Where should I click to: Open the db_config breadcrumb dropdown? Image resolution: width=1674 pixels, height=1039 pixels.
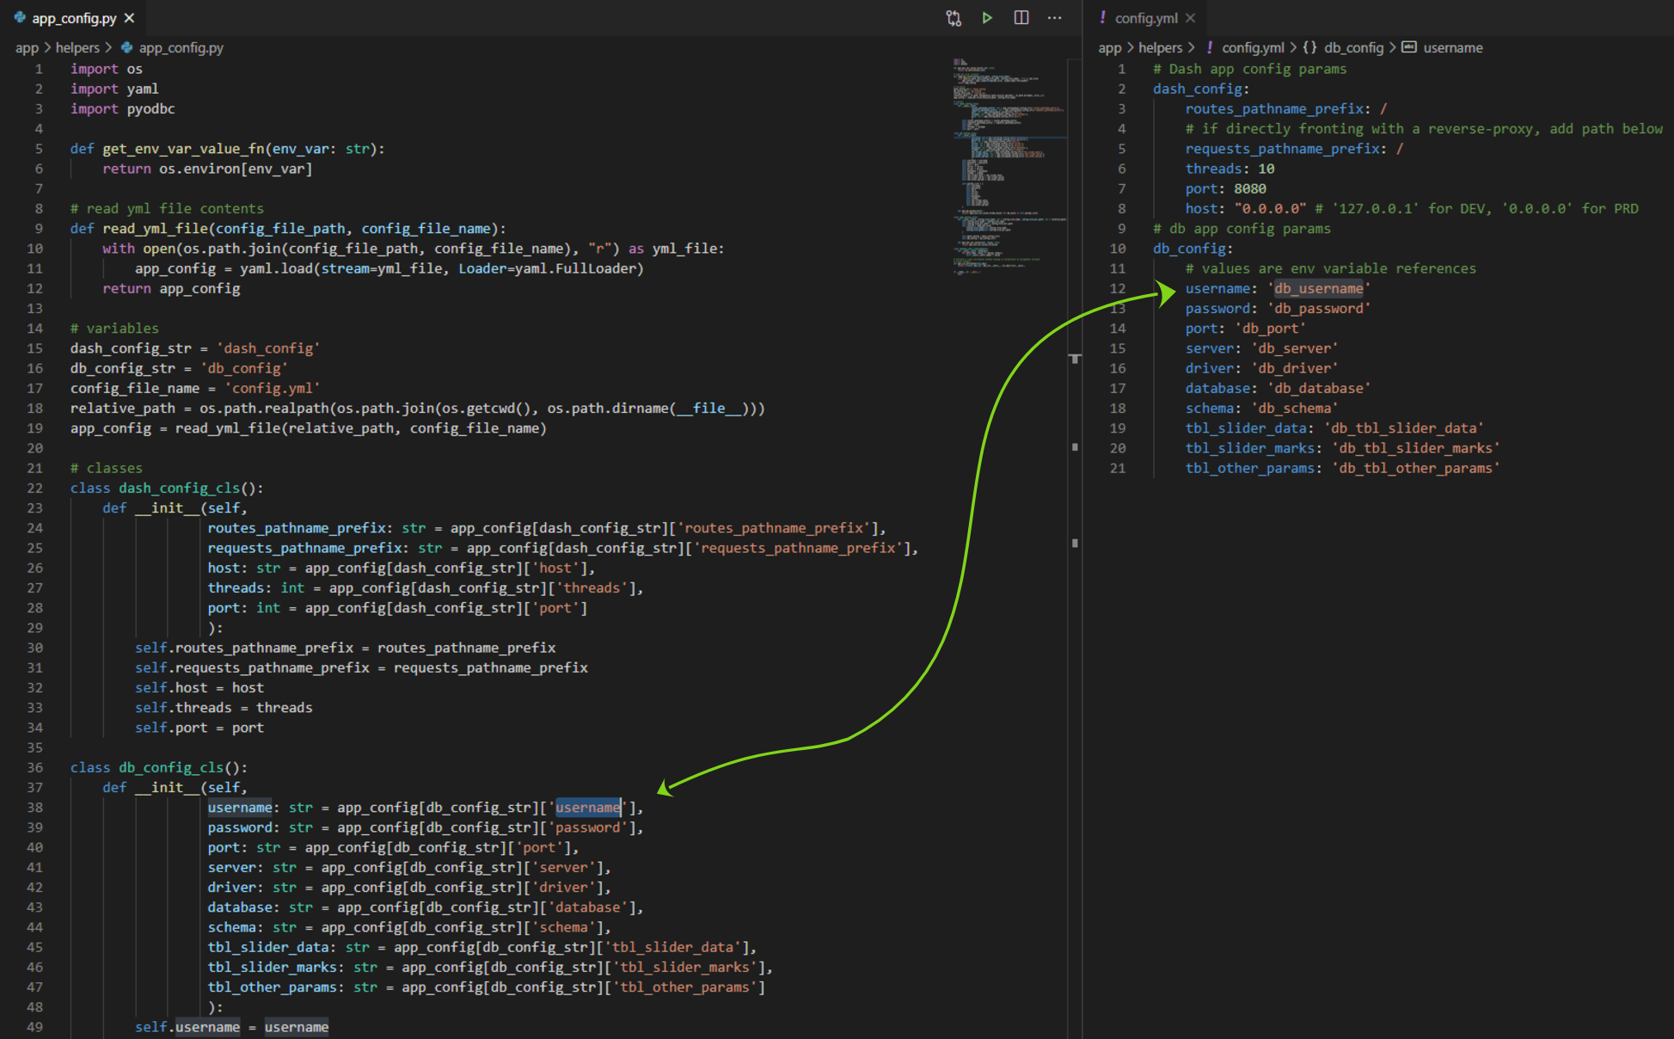tap(1353, 48)
